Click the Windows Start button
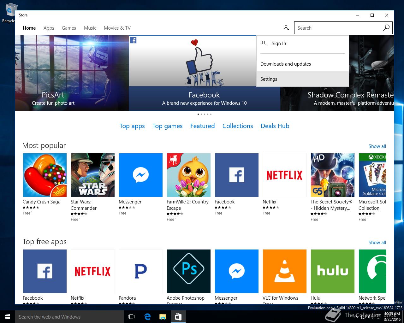 click(8, 317)
